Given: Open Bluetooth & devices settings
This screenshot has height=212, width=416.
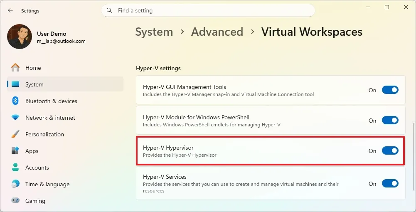Looking at the screenshot, I should (65, 101).
